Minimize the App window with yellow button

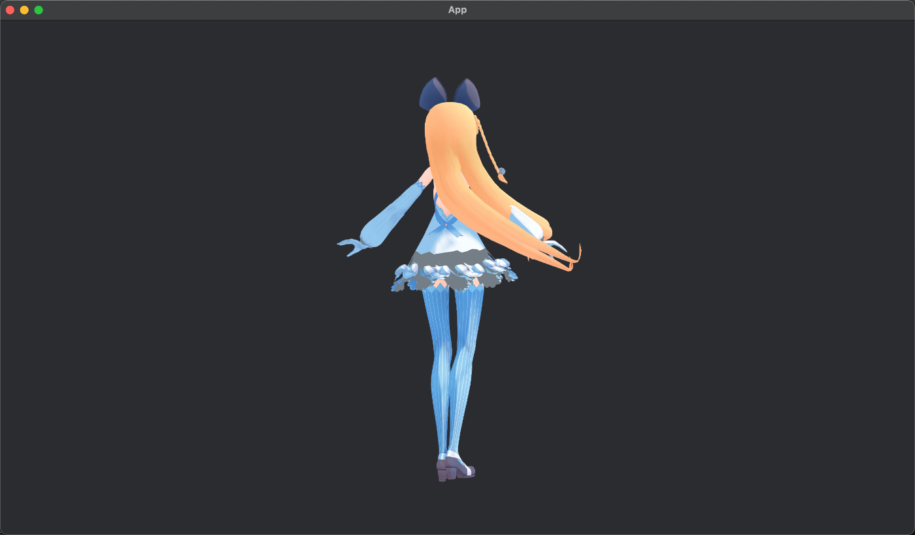tap(24, 10)
